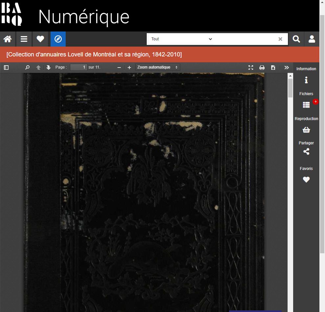Add document to Favoris heart

tap(306, 179)
